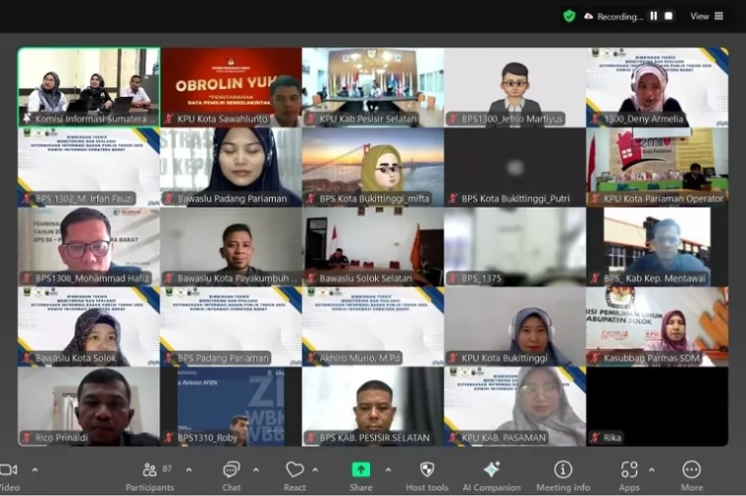Viewport: 746px width, 496px height.
Task: Select KPU Kota Bukittinggi video tile
Action: pyautogui.click(x=514, y=326)
